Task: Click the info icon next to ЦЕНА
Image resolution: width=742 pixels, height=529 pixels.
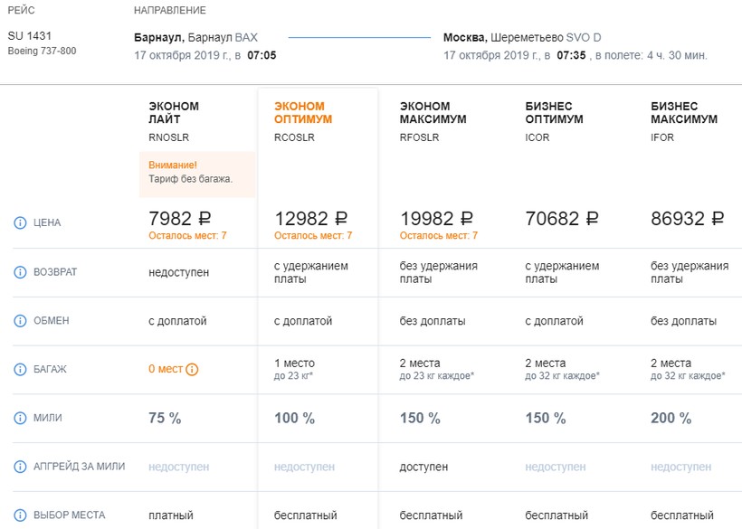Action: point(20,223)
